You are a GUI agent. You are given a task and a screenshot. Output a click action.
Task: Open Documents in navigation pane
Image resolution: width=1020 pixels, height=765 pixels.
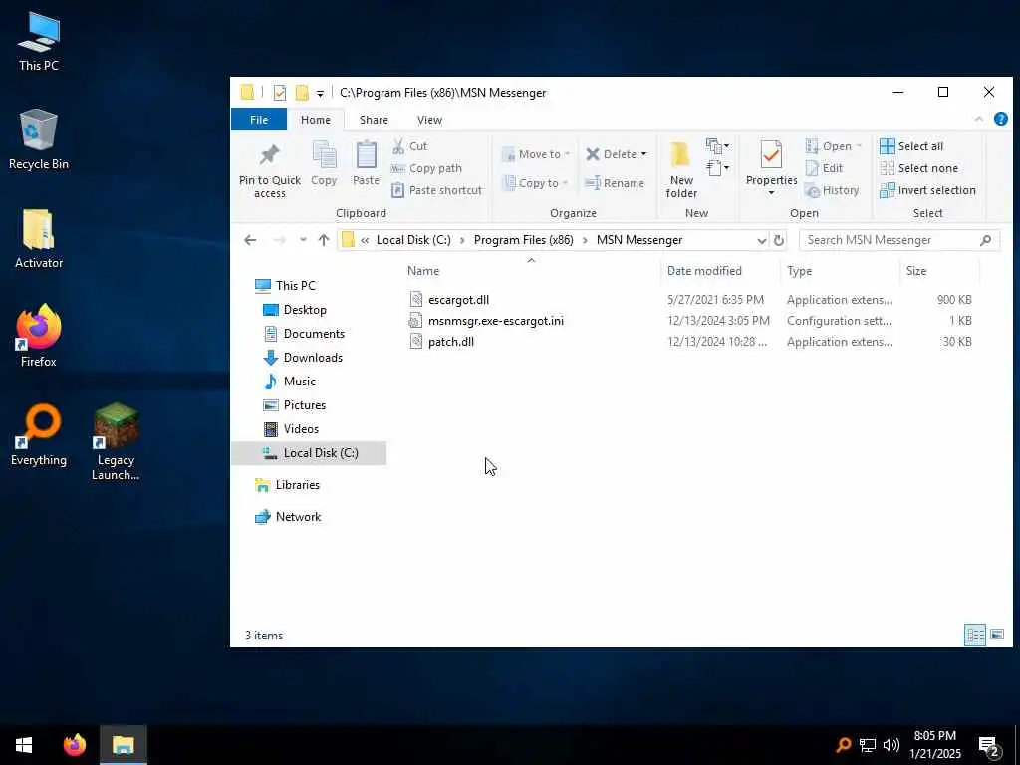pyautogui.click(x=313, y=334)
